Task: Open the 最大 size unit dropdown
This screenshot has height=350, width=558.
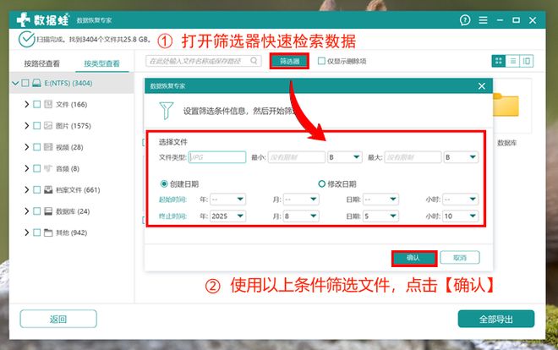Action: [461, 157]
